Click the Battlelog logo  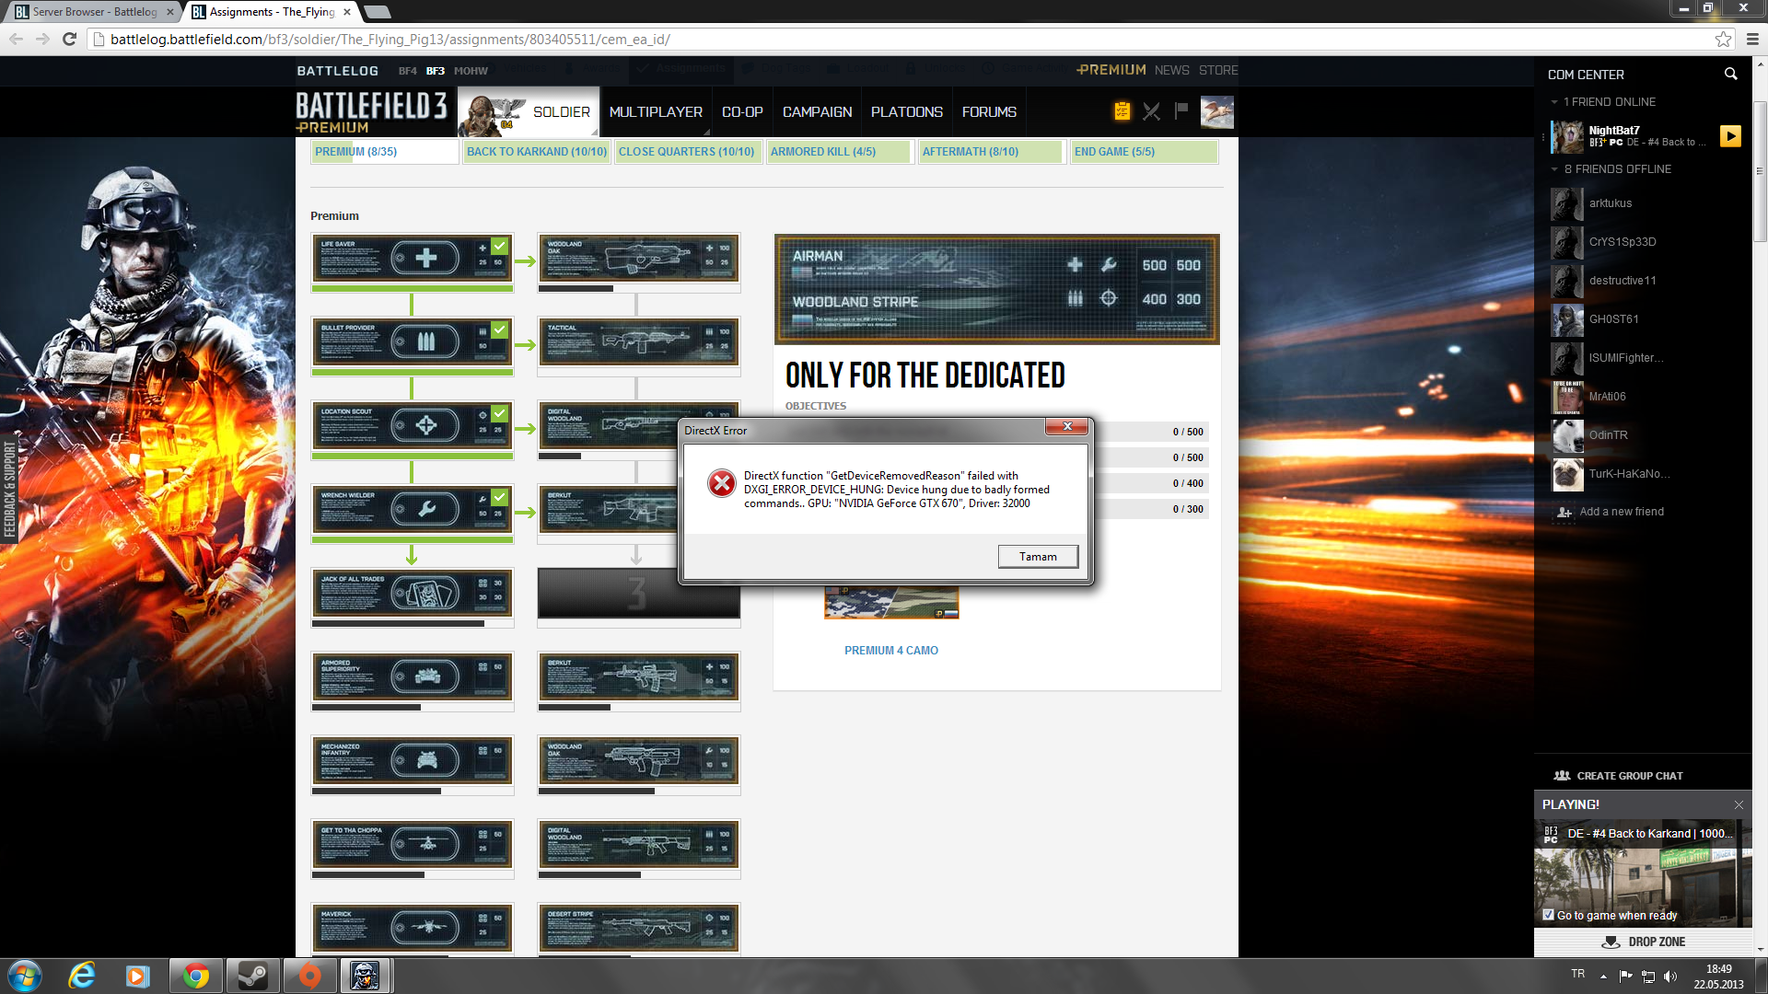click(337, 71)
